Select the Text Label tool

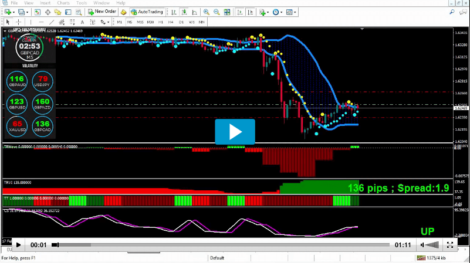pos(93,22)
